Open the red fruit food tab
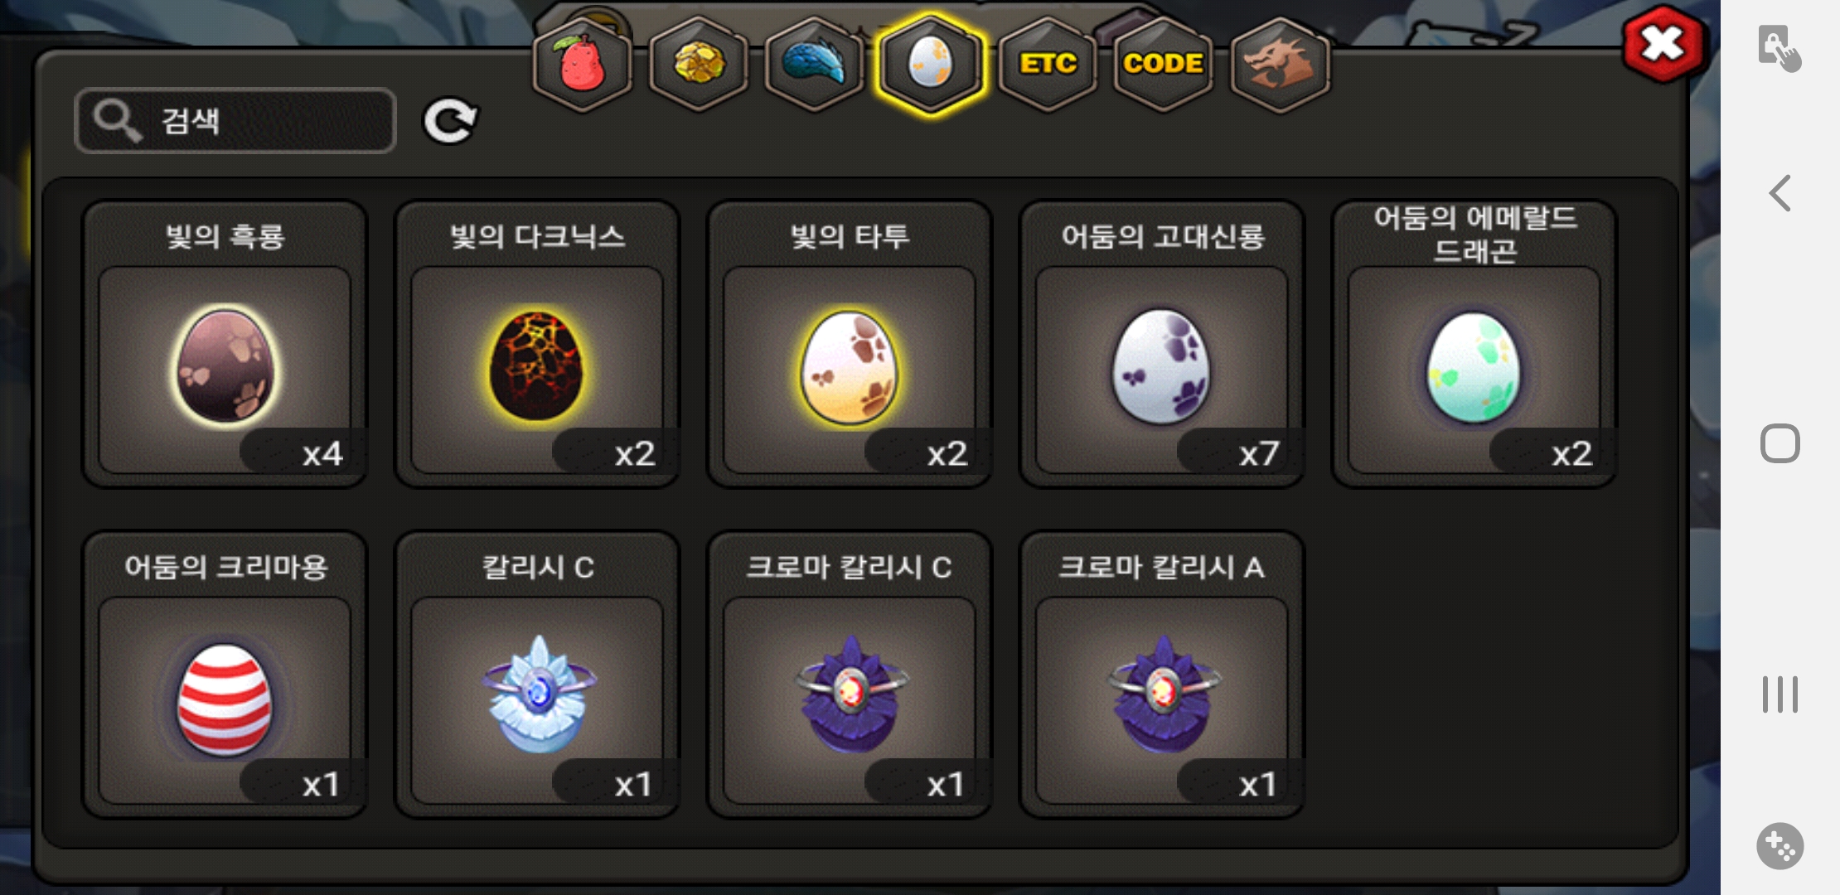 click(583, 65)
